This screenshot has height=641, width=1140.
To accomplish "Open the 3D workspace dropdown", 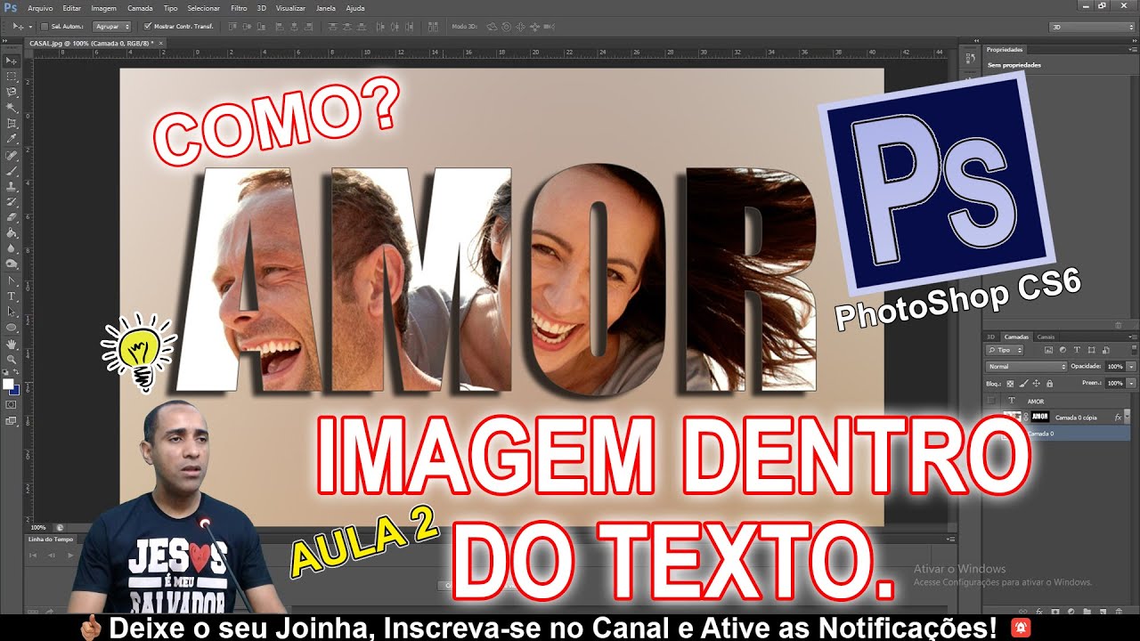I will [1092, 27].
